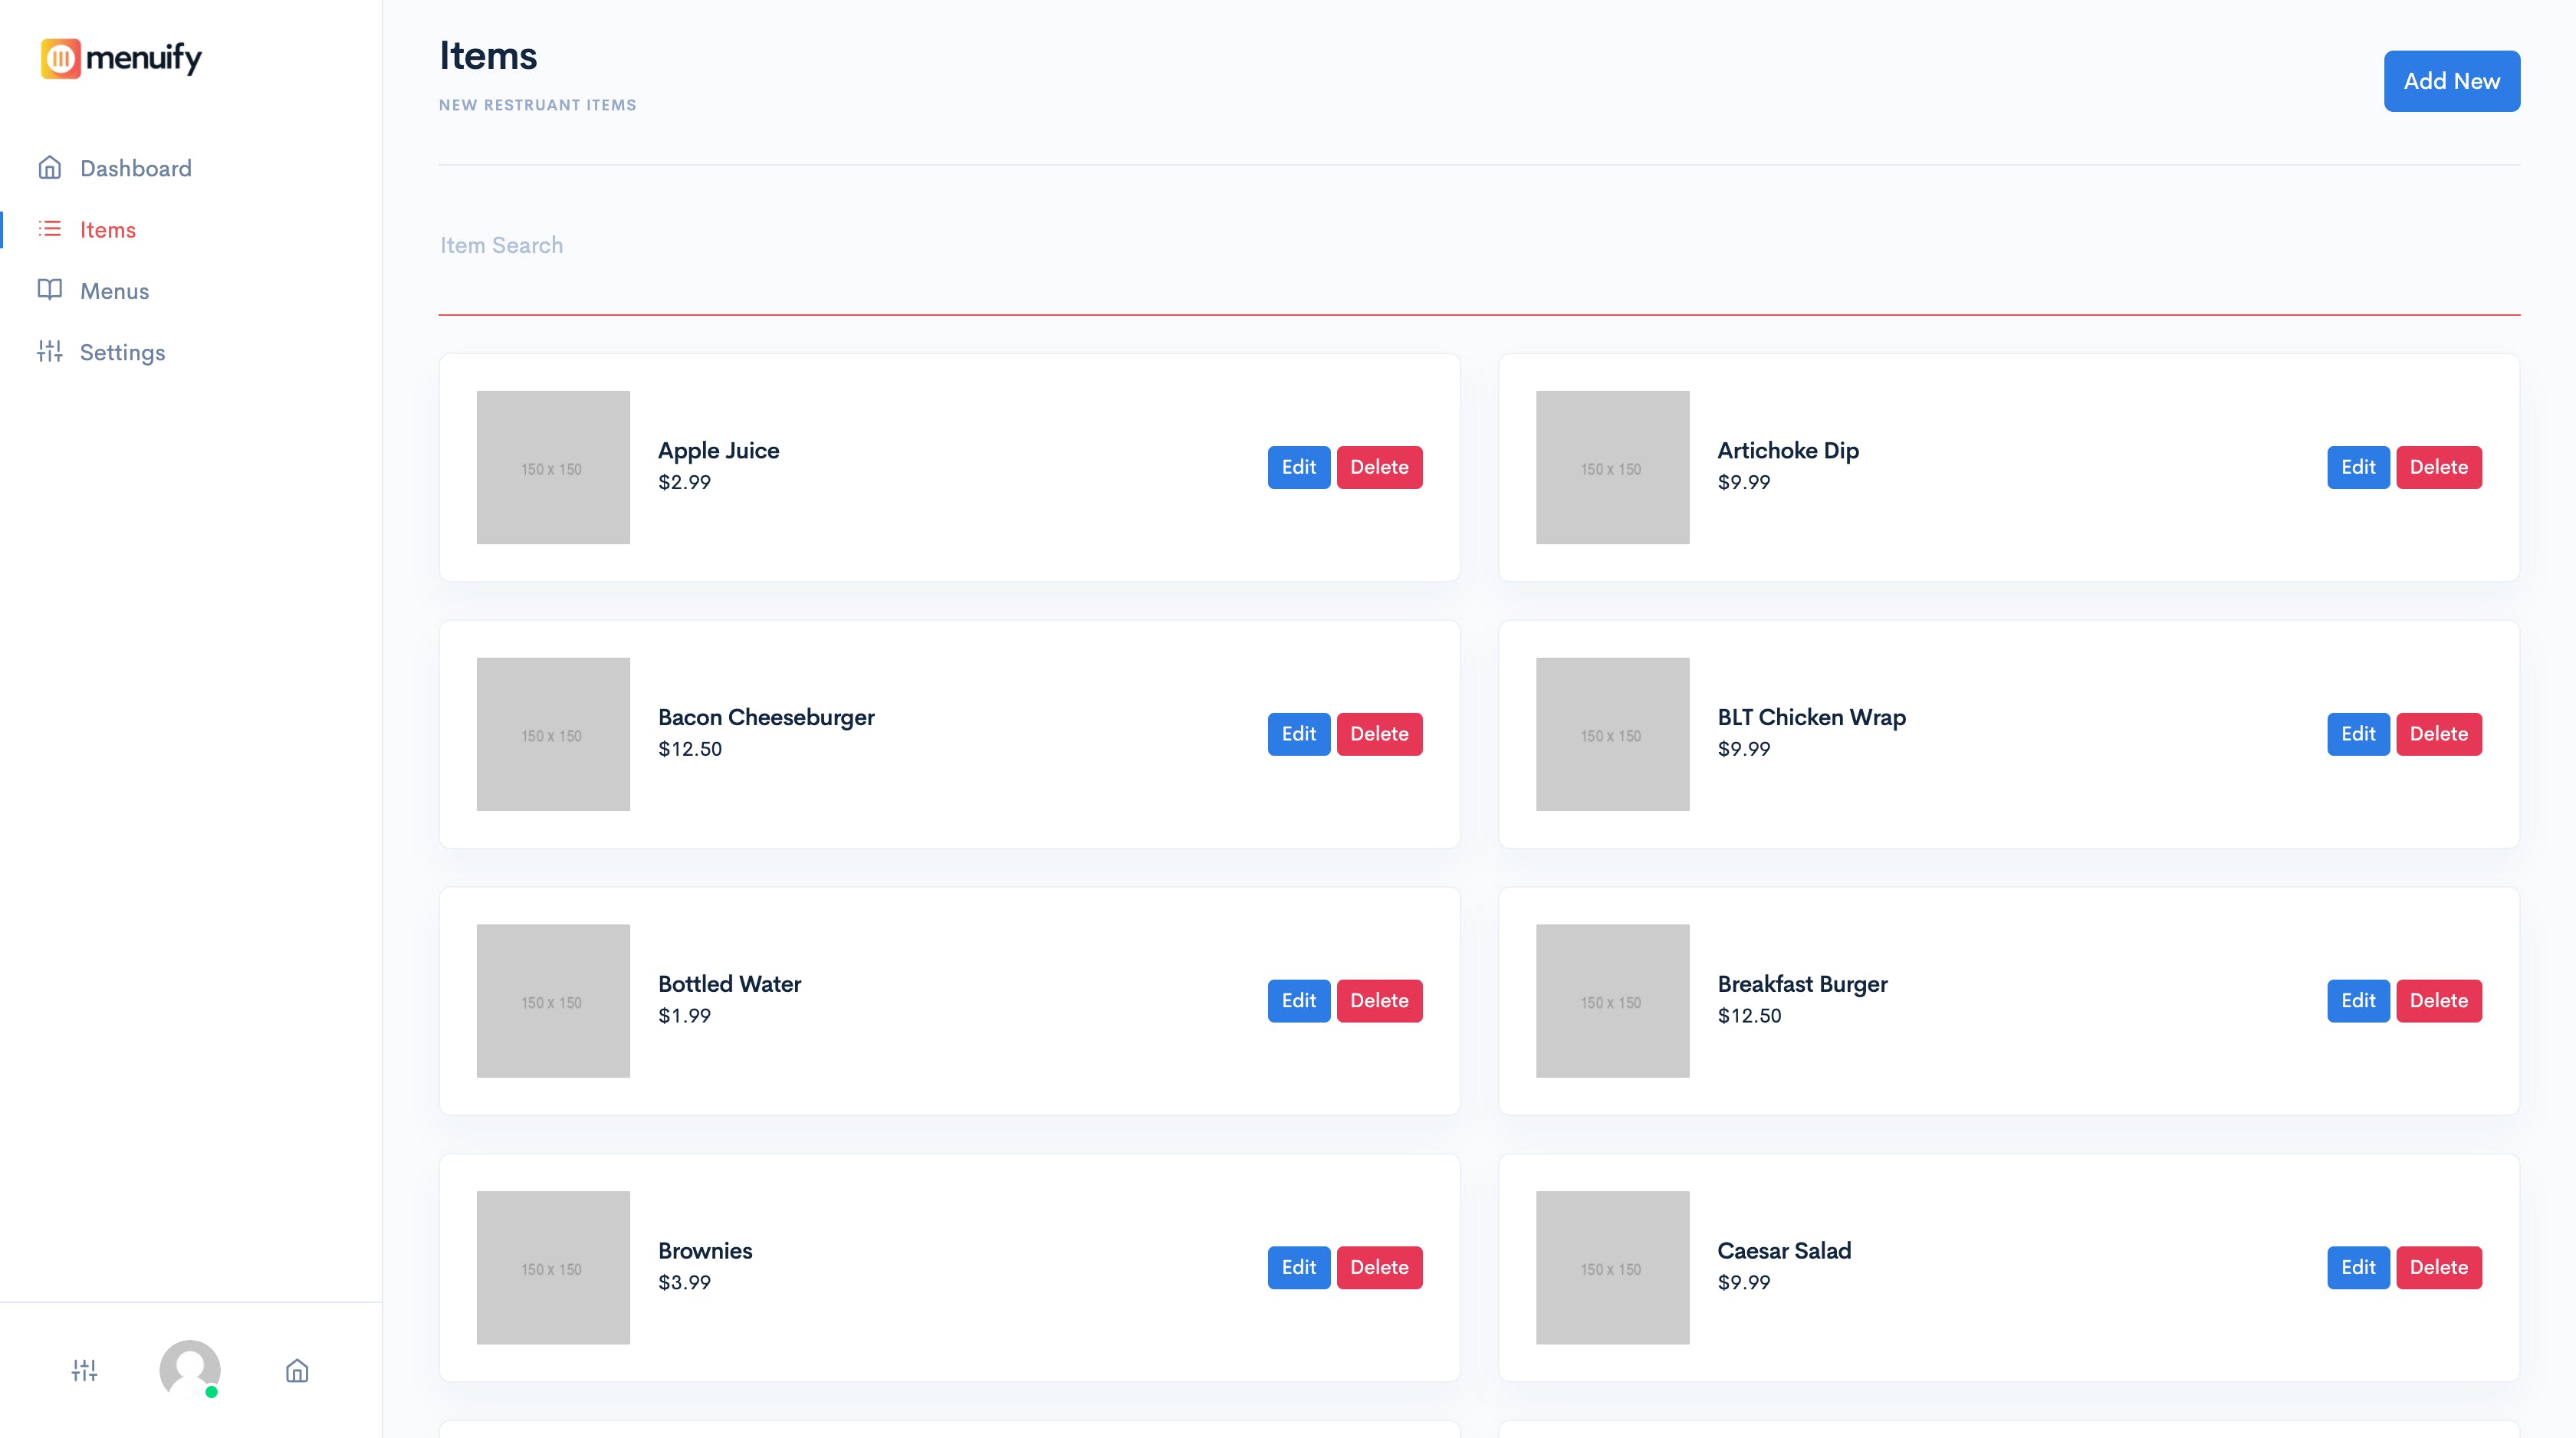Click the Bottled Water placeholder image
The image size is (2576, 1438).
[553, 1001]
